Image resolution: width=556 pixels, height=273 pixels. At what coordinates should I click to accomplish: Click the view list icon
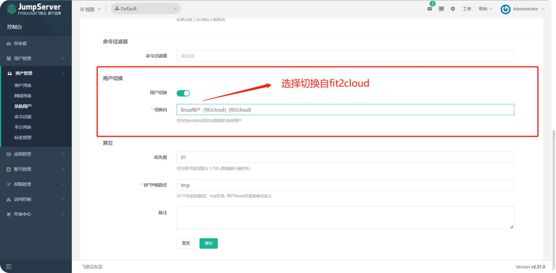point(82,9)
